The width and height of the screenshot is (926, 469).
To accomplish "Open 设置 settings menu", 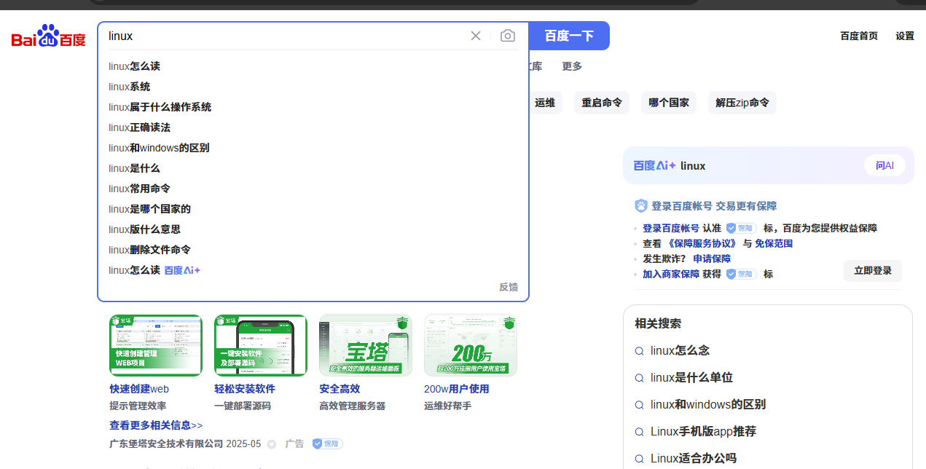I will [905, 36].
